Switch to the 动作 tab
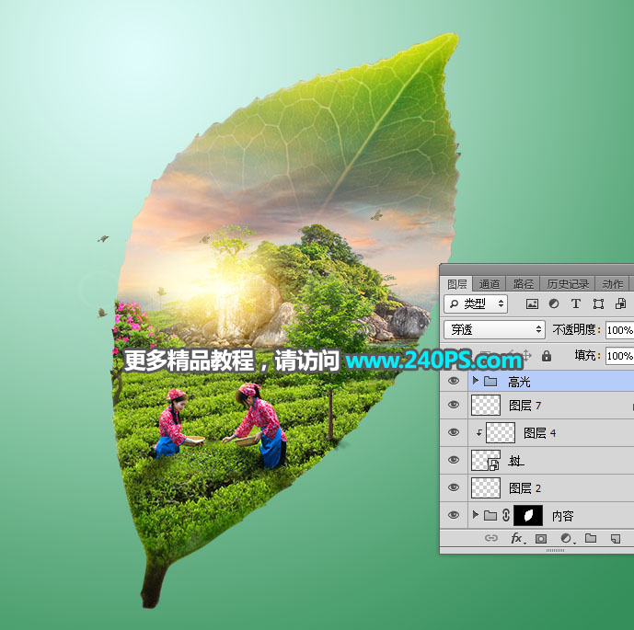 click(613, 284)
